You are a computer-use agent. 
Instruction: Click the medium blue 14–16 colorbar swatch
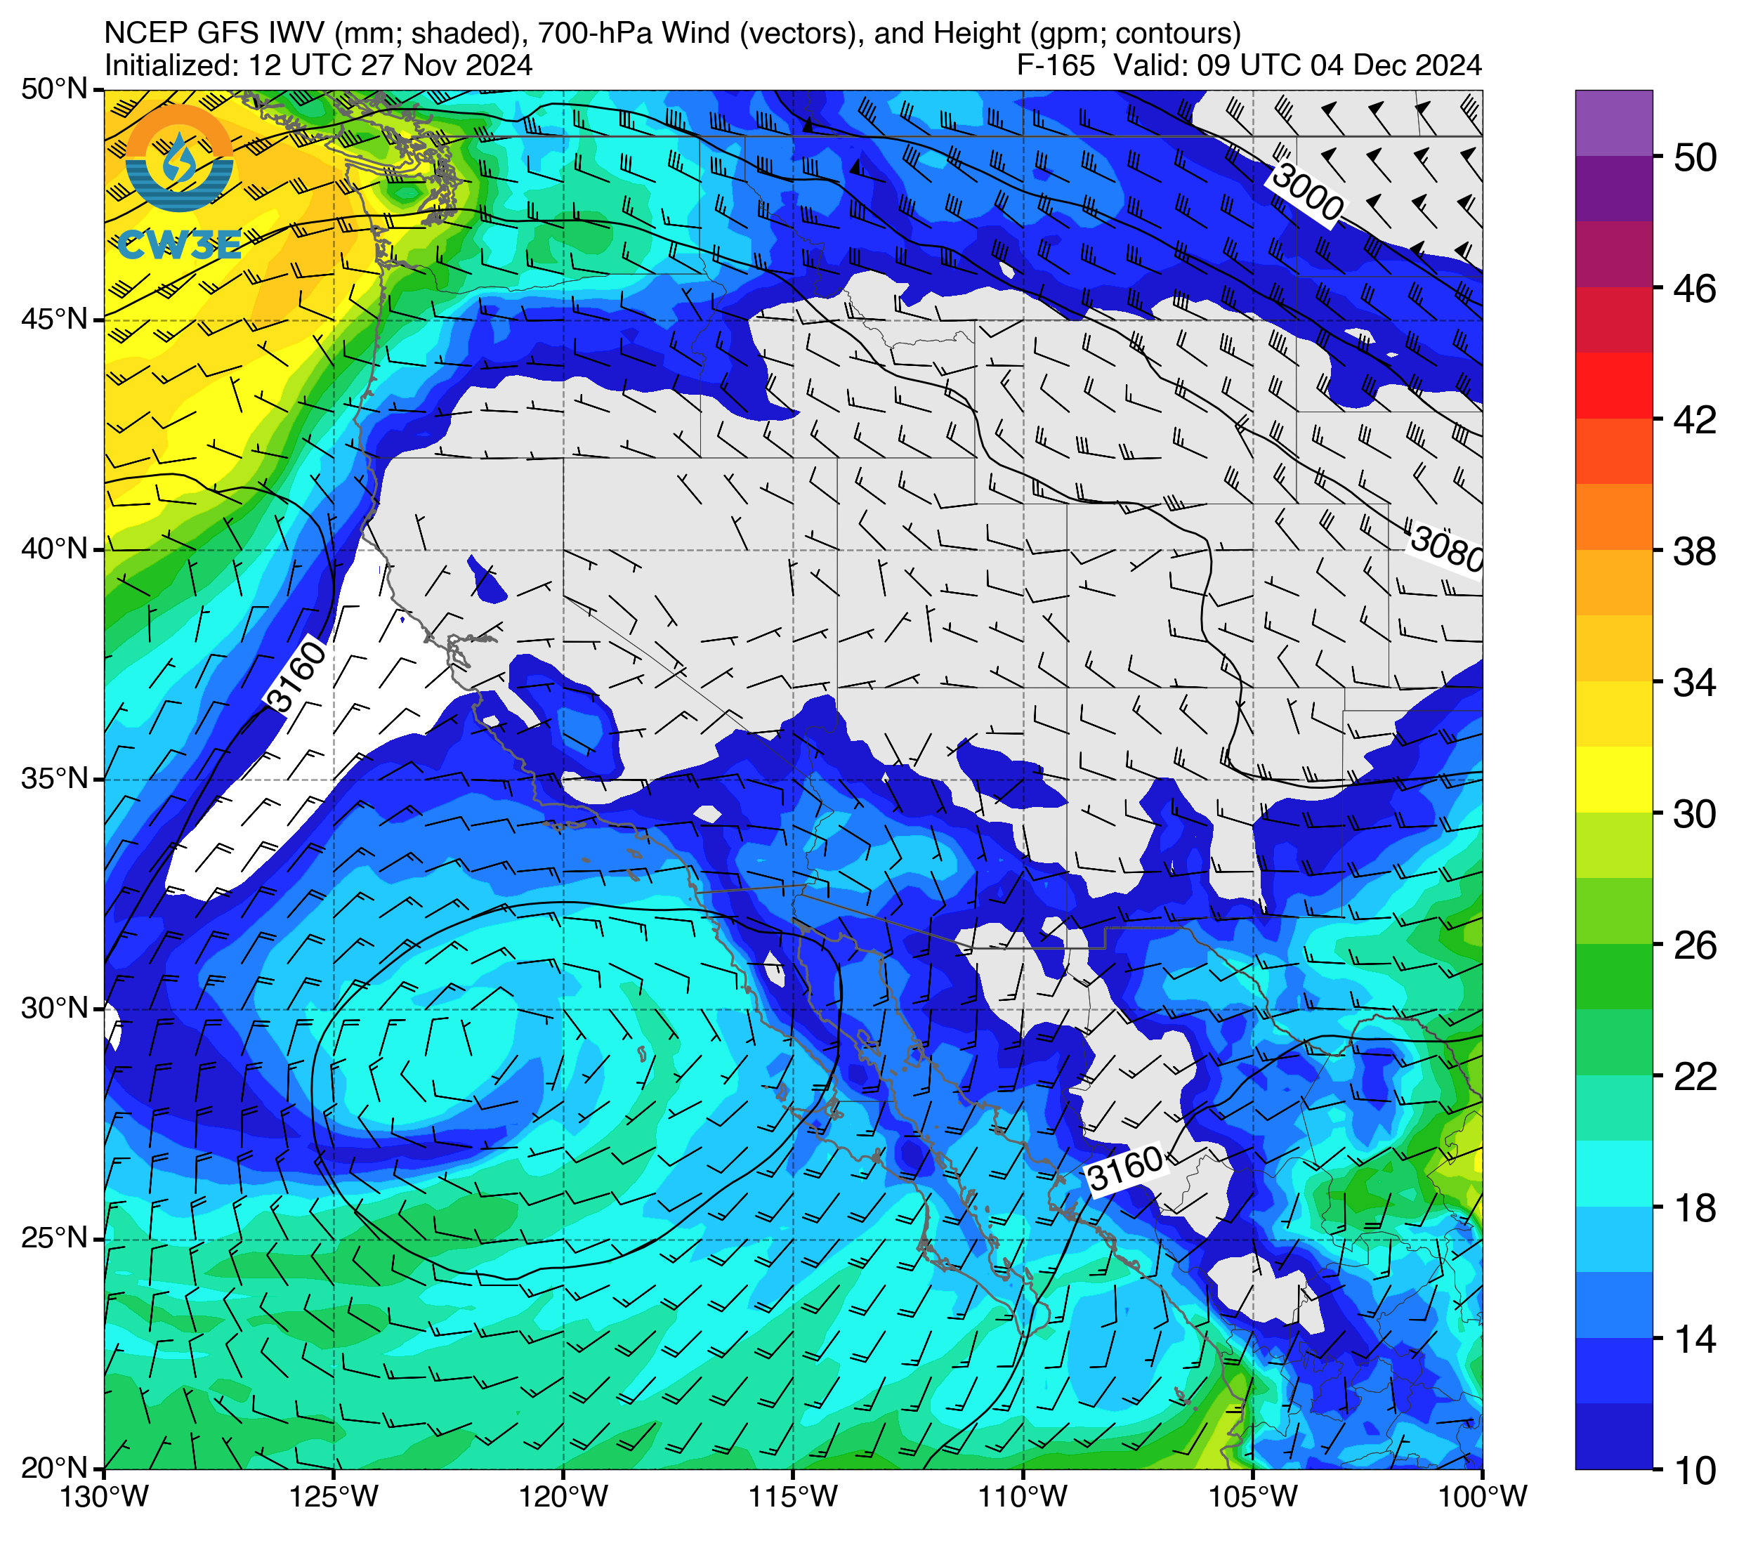click(1614, 1304)
